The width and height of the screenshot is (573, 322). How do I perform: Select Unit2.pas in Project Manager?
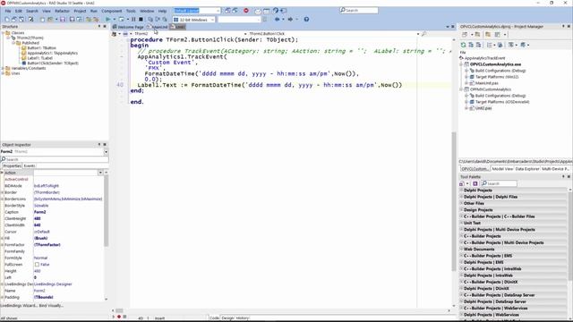(x=483, y=108)
